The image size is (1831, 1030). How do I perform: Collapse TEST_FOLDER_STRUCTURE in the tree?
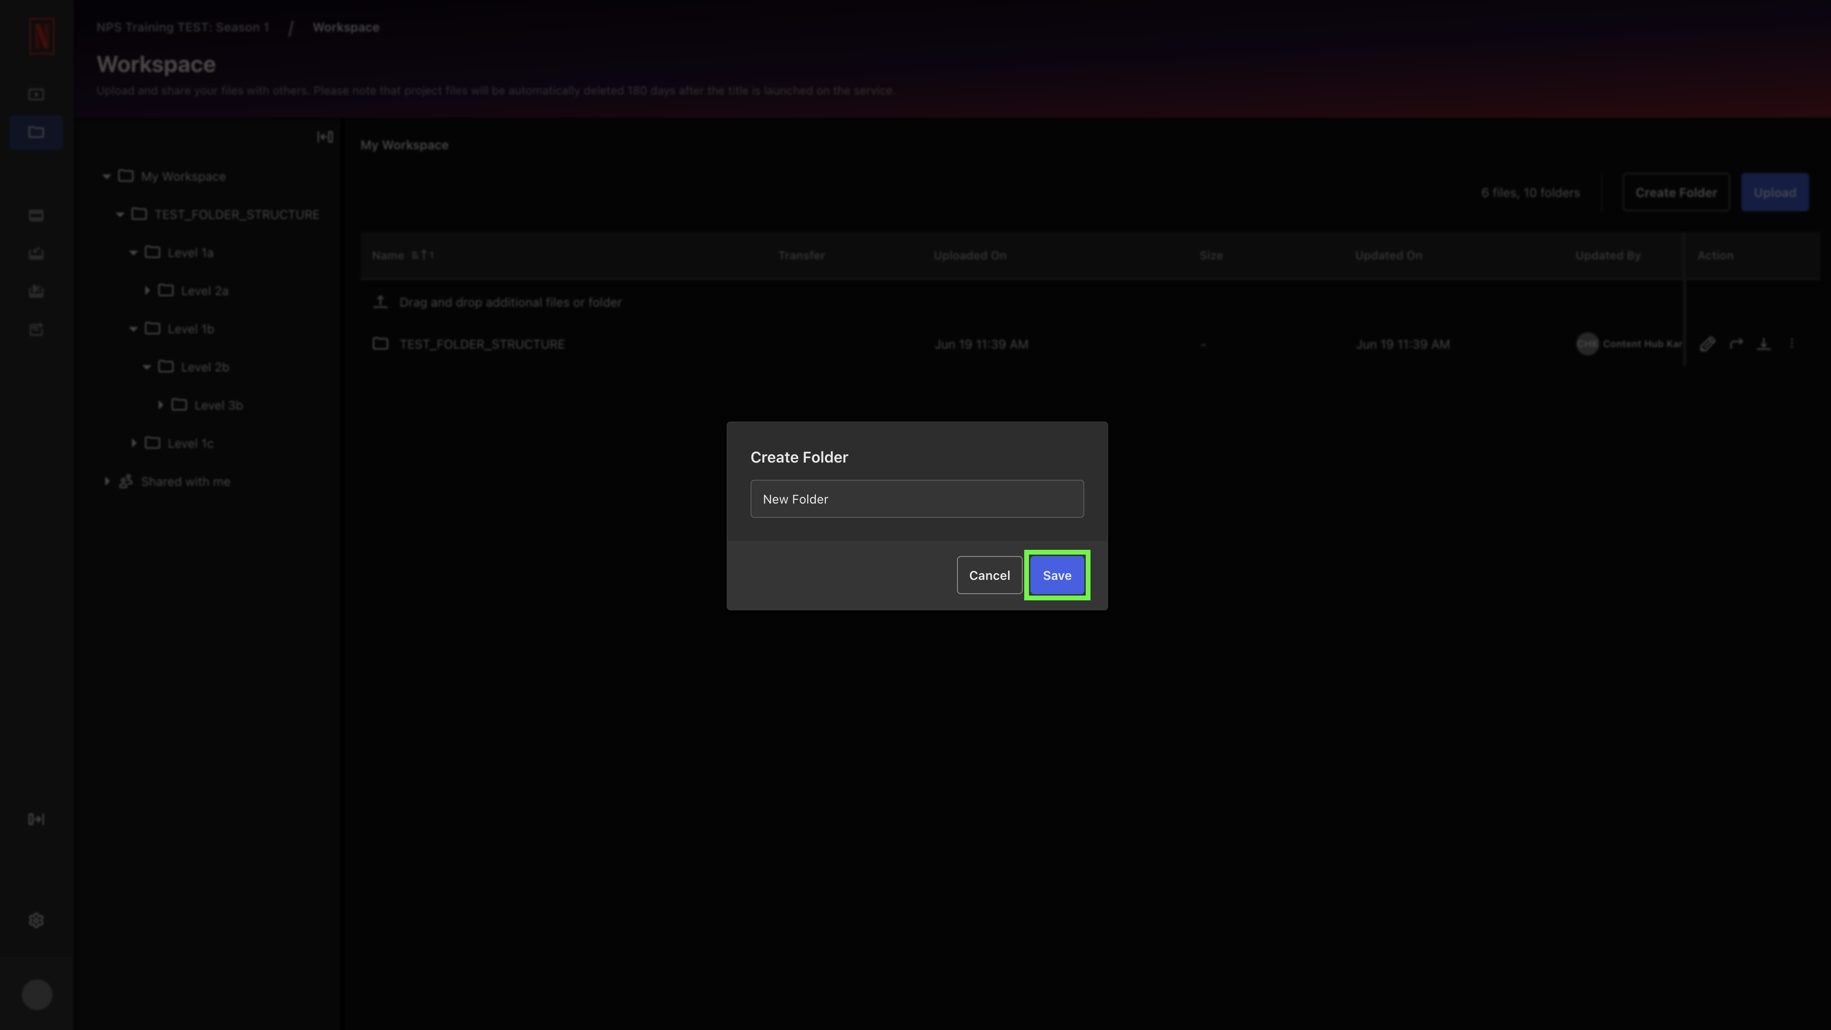point(120,215)
